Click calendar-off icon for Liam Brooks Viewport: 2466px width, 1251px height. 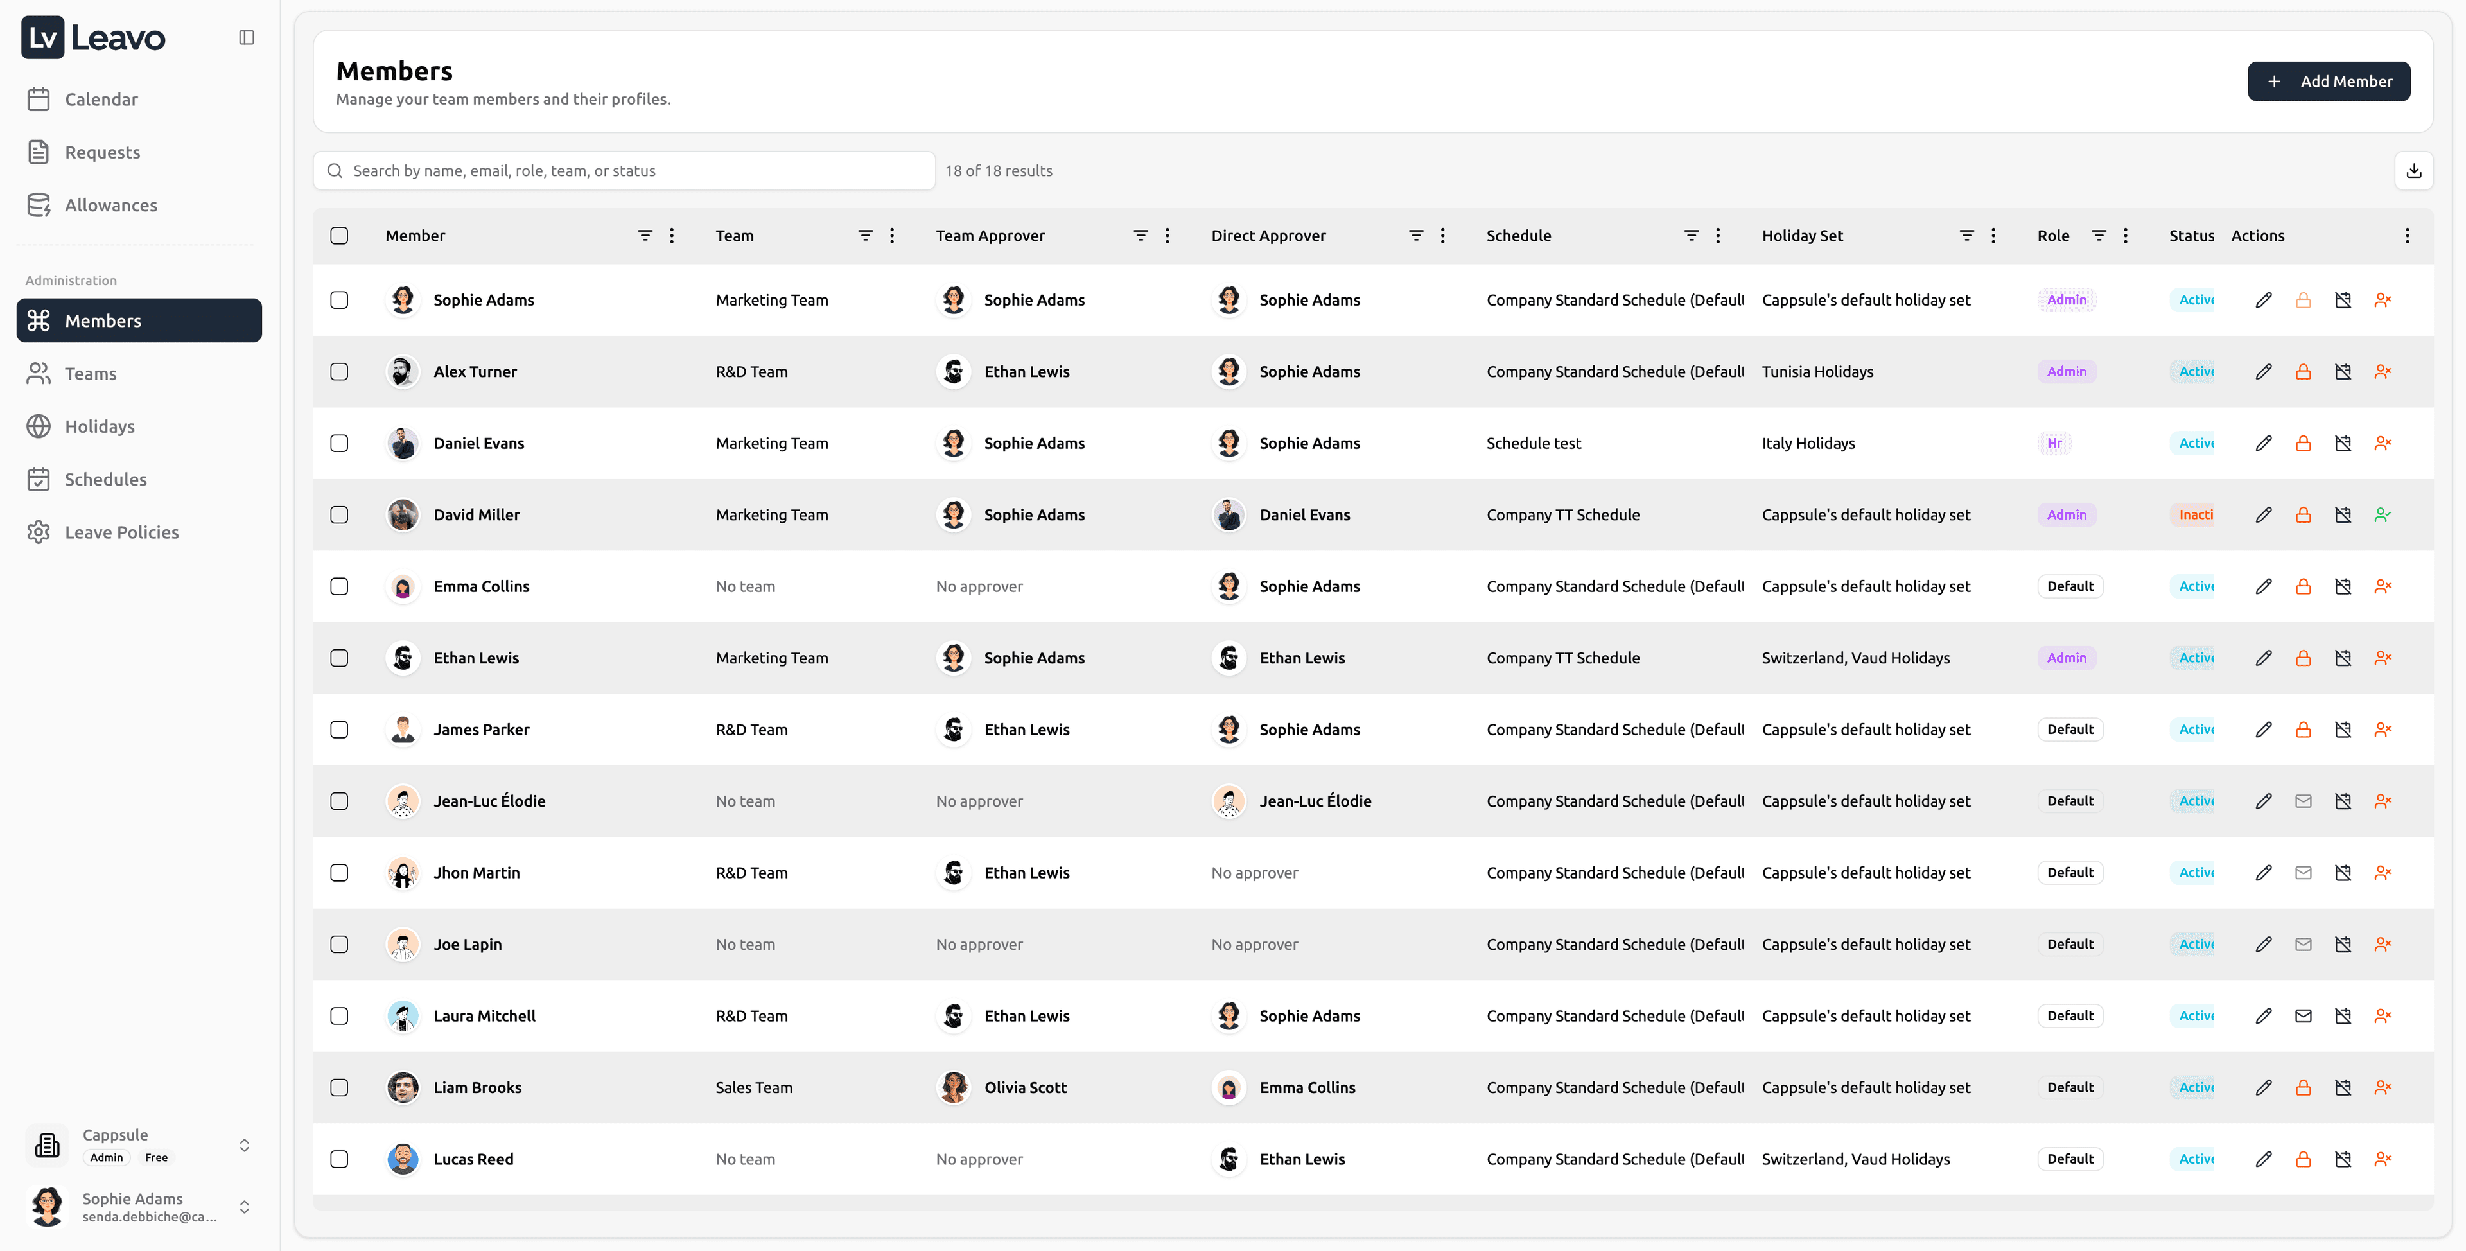click(2343, 1087)
